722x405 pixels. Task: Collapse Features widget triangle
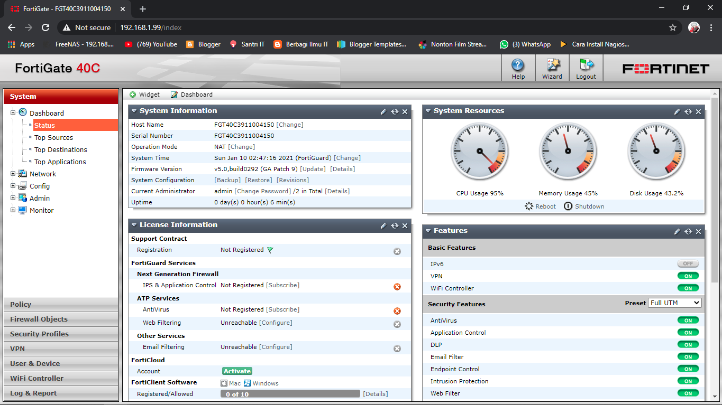tap(428, 231)
